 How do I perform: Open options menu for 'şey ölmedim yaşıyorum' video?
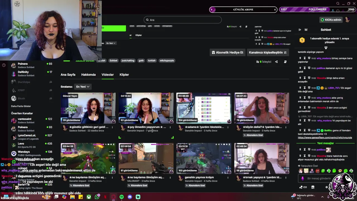pos(170,127)
